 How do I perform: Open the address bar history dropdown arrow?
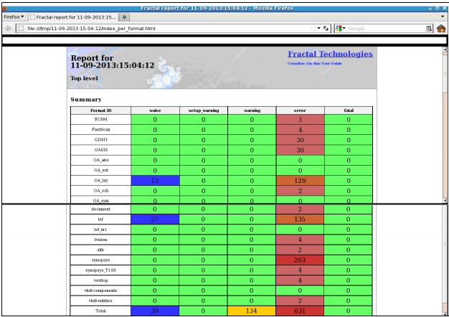click(319, 28)
